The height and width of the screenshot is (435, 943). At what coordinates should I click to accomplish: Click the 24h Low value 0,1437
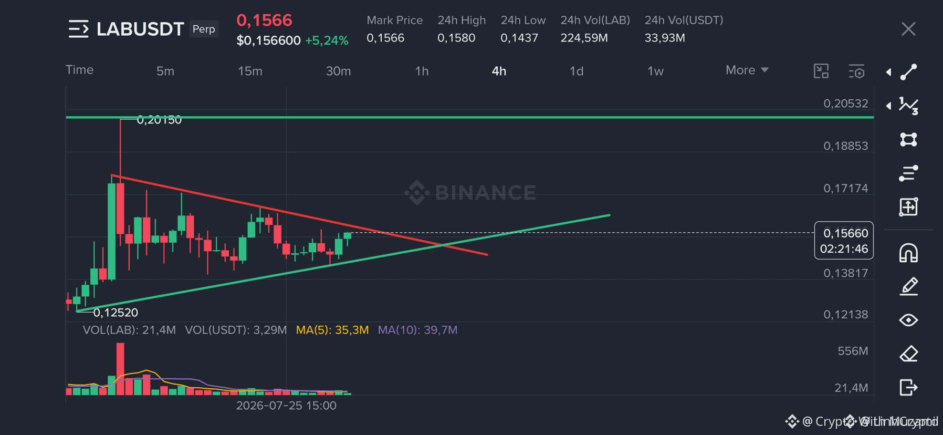(519, 38)
